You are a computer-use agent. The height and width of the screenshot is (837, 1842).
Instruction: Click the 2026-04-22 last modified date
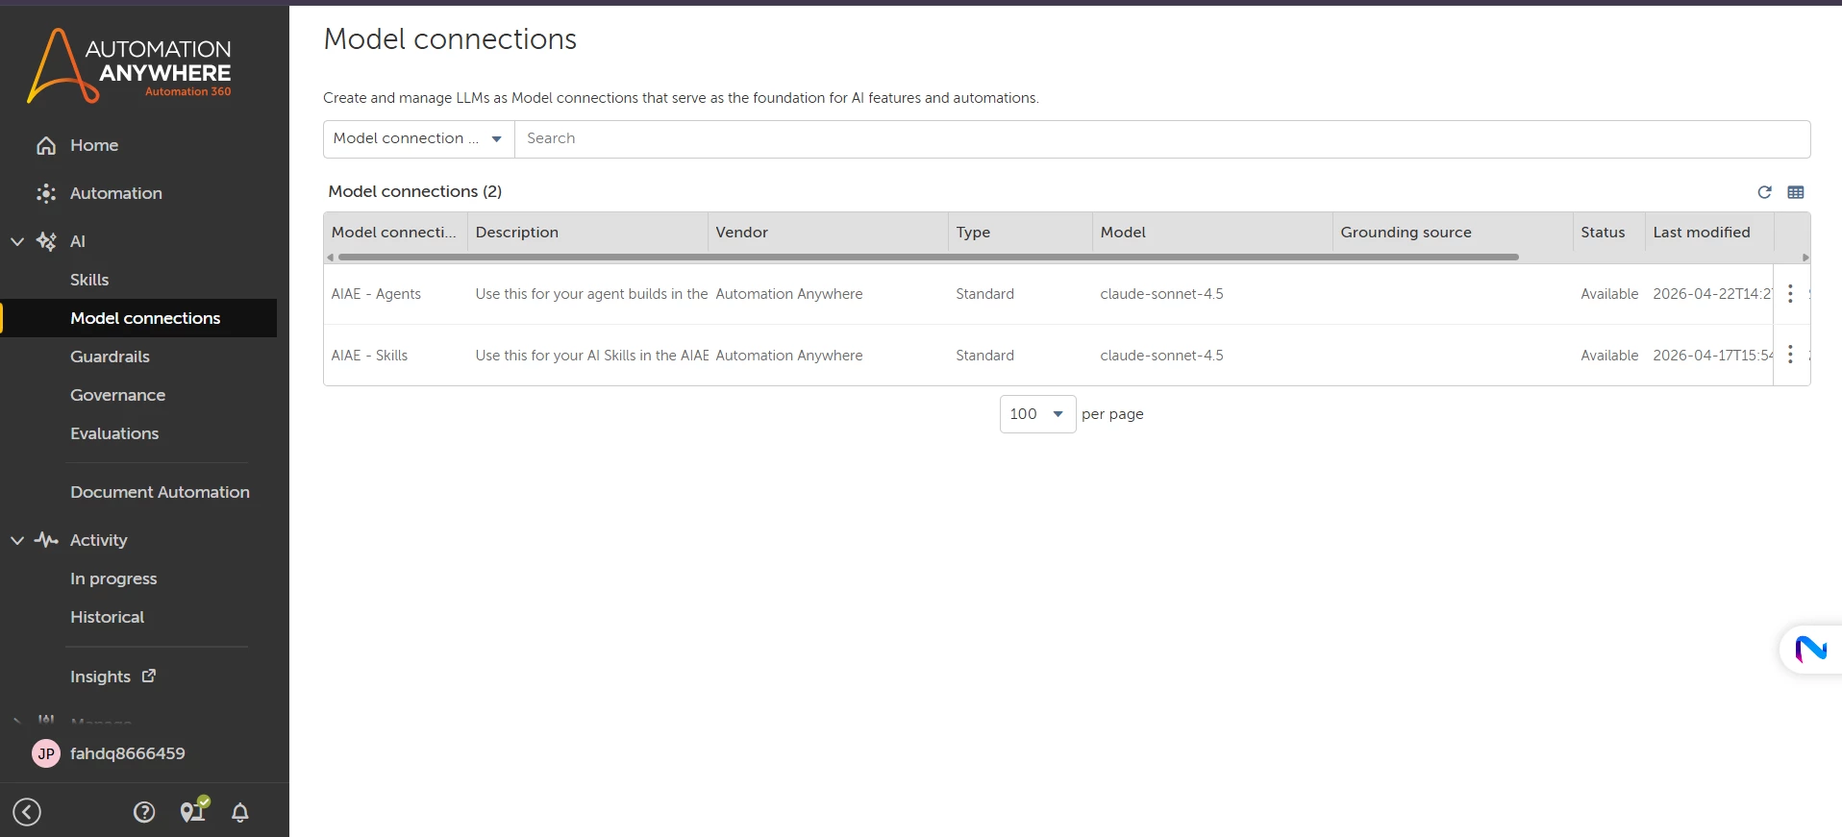(x=1712, y=294)
